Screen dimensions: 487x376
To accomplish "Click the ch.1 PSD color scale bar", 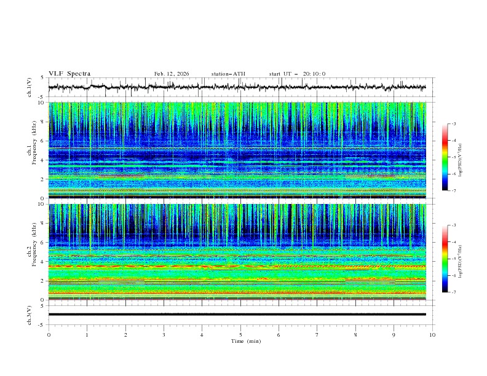I will 445,157.
